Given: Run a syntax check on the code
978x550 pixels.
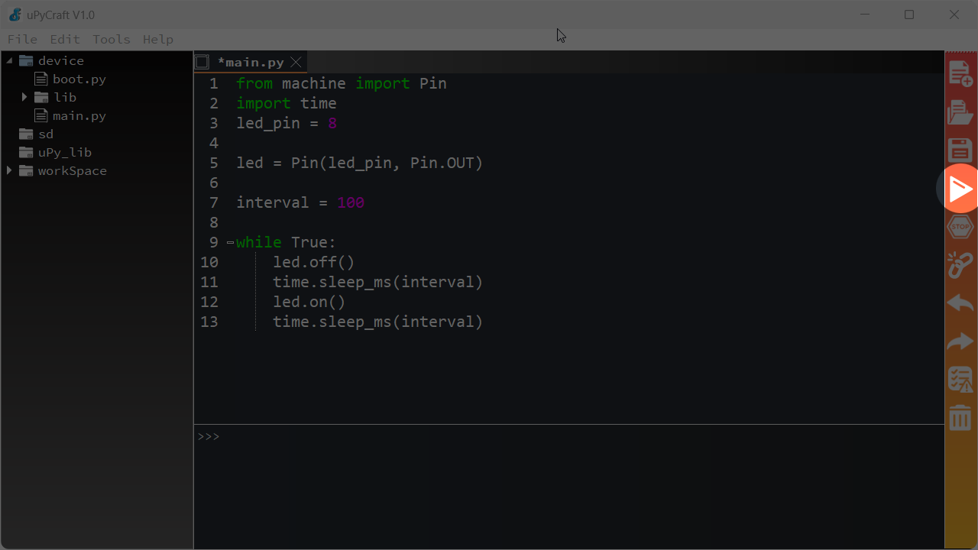Looking at the screenshot, I should pos(960,379).
